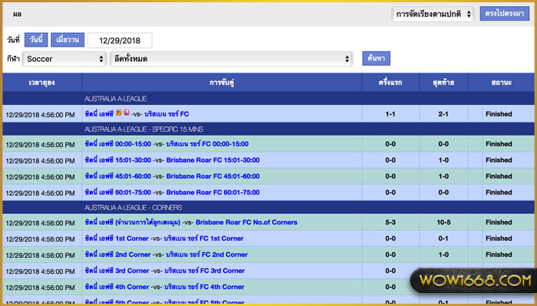This screenshot has width=537, height=306.
Task: Click the วันนี้ (today) button
Action: pyautogui.click(x=36, y=40)
